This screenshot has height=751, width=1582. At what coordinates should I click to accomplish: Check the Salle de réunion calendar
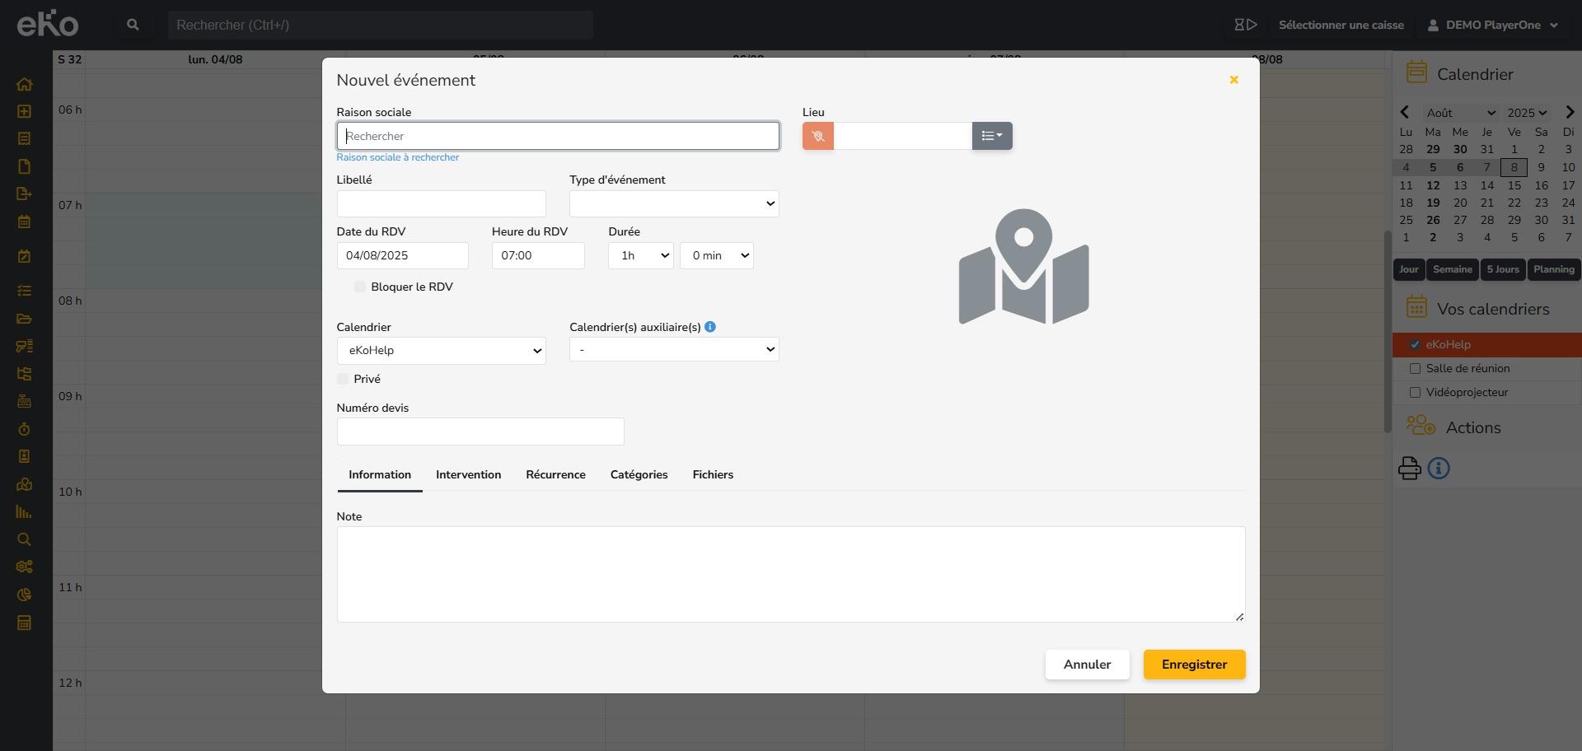coord(1415,369)
